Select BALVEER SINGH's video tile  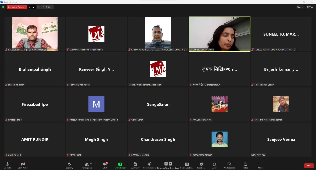pos(35,34)
